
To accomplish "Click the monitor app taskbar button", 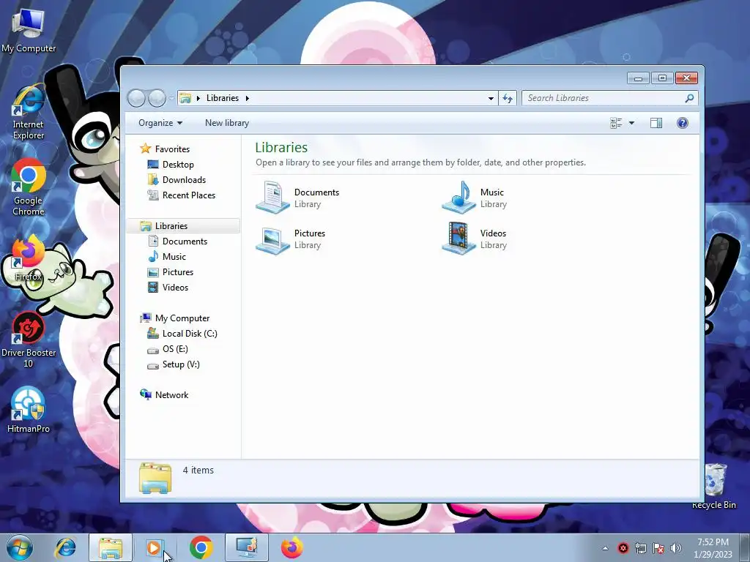I will (x=246, y=547).
